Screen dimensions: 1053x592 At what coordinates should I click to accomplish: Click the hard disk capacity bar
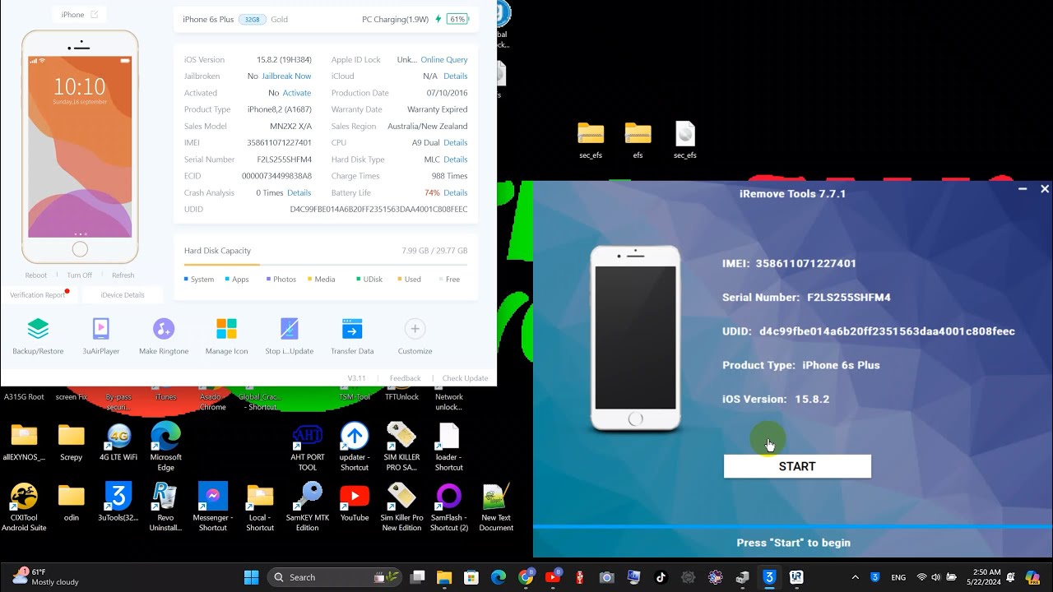326,265
